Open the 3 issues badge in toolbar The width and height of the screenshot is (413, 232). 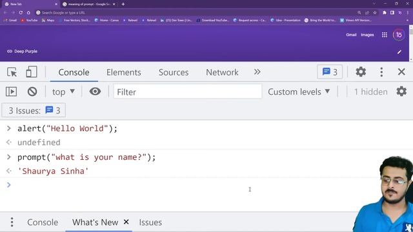click(x=330, y=72)
